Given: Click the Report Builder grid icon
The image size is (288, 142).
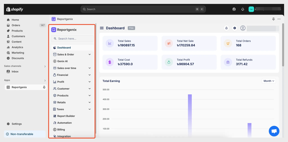Looking at the screenshot, I should 55,116.
